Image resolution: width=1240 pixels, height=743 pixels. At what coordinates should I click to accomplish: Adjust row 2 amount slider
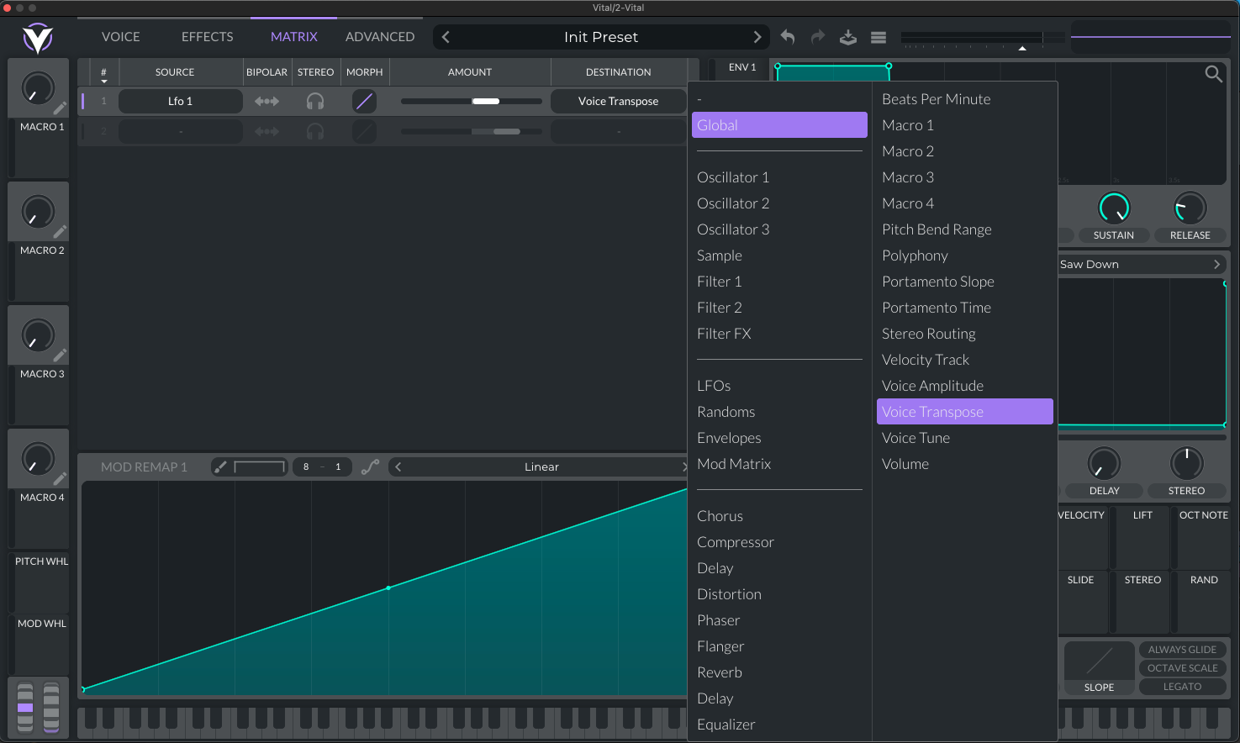(471, 132)
